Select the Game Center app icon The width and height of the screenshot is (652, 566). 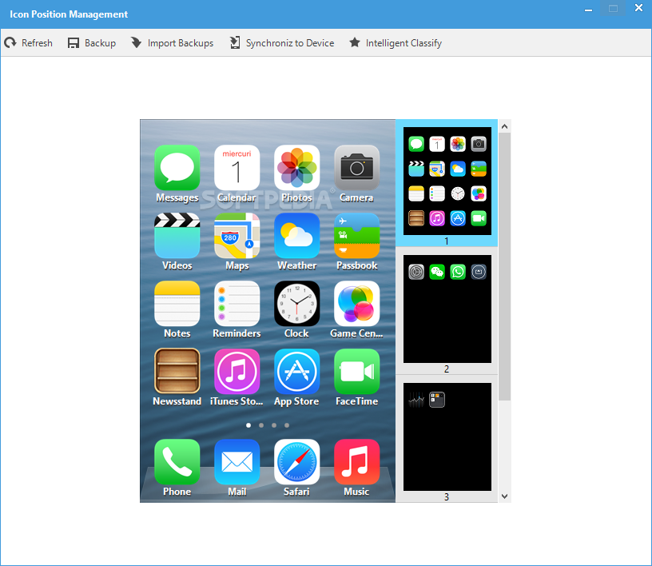(x=357, y=304)
